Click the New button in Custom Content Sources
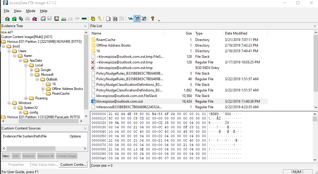Image resolution: width=318 pixels, height=174 pixels. pyautogui.click(x=6, y=156)
